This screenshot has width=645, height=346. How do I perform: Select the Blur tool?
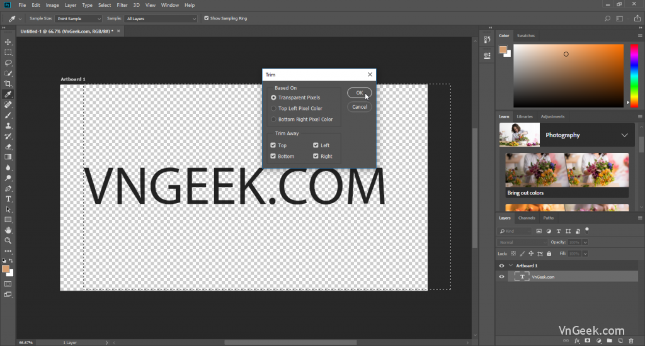pyautogui.click(x=8, y=168)
